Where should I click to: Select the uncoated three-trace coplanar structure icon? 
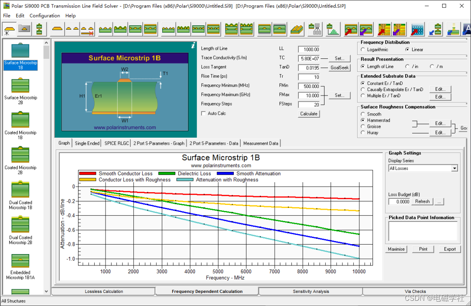point(105,30)
